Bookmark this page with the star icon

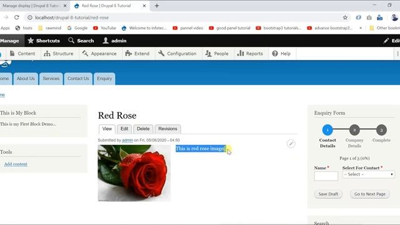(x=345, y=17)
